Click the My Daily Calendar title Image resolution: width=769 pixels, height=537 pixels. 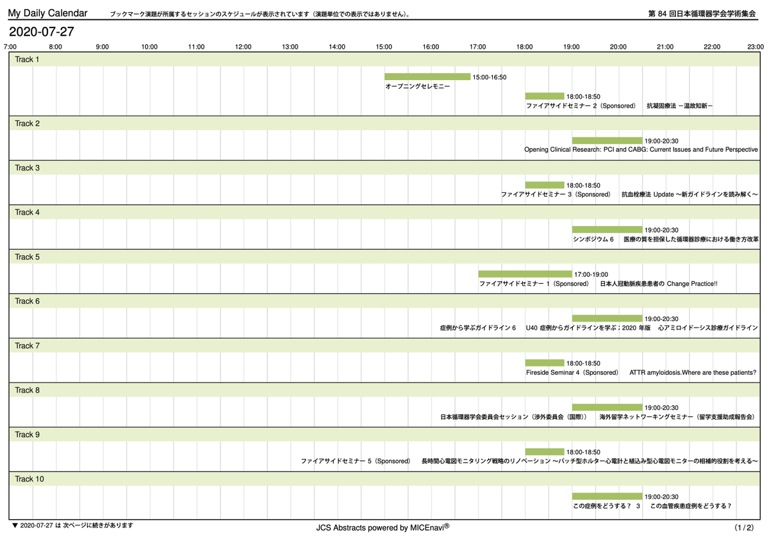48,13
